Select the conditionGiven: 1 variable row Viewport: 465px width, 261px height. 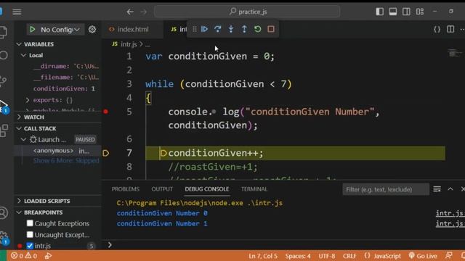(x=64, y=88)
